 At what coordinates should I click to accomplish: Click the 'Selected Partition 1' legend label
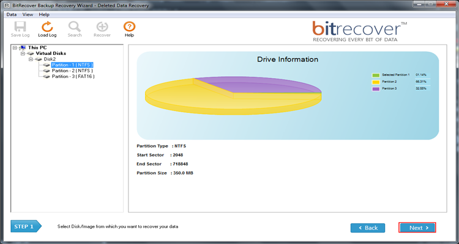pyautogui.click(x=396, y=75)
